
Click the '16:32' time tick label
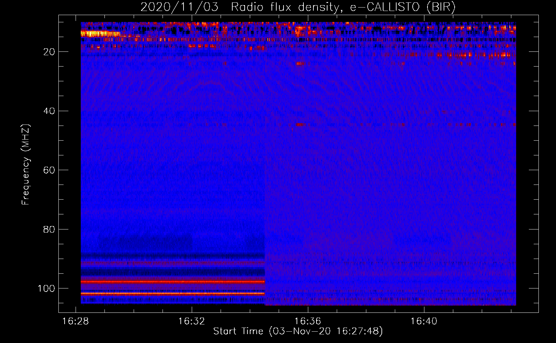click(x=191, y=321)
